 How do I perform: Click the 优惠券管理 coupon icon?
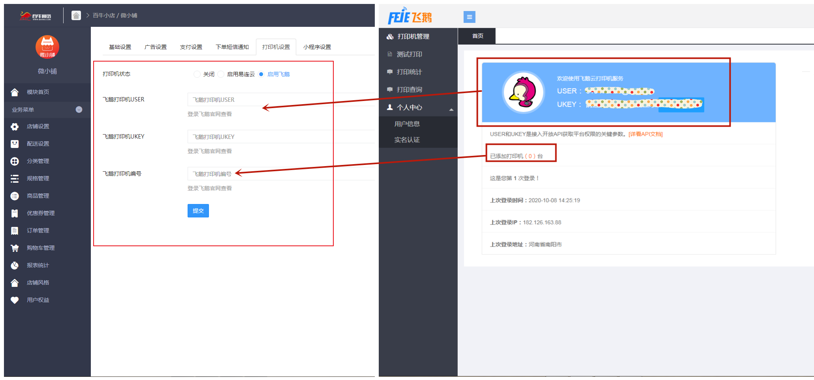pyautogui.click(x=15, y=213)
